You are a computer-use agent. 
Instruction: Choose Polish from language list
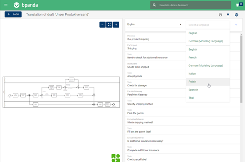tap(208, 82)
